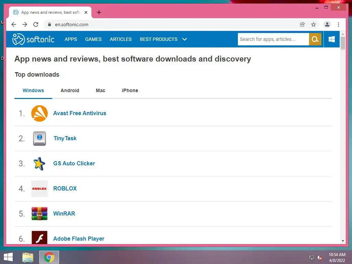Click the muted volume tray icon

click(319, 257)
